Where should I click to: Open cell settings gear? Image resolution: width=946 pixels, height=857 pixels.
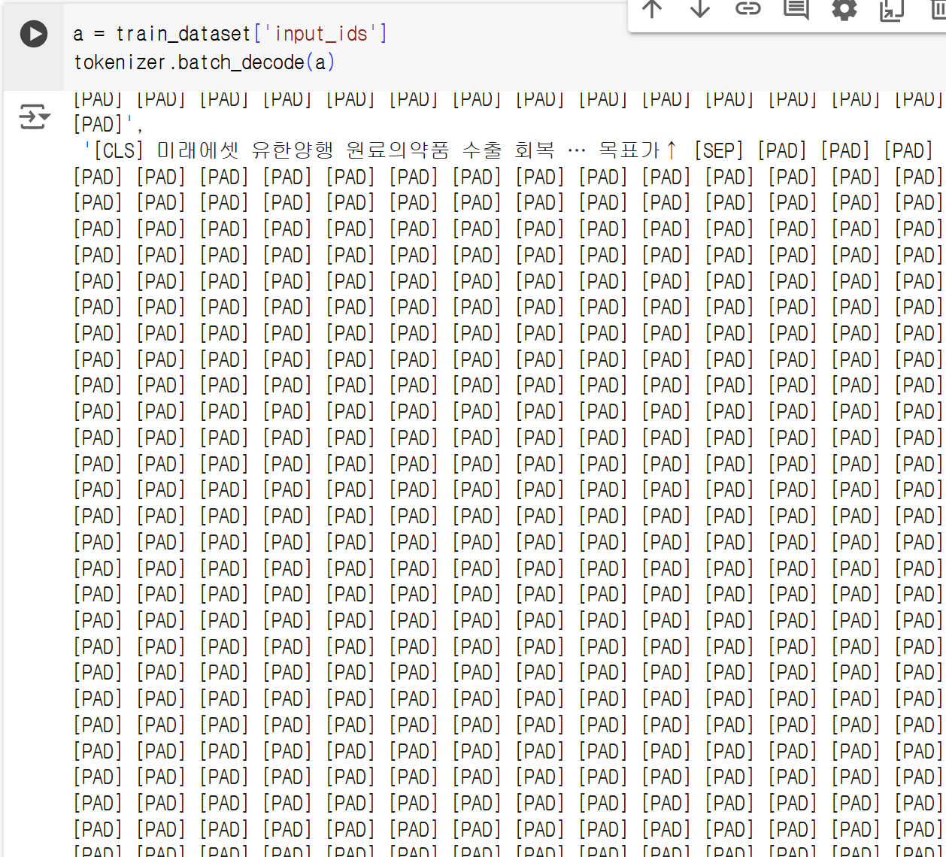(x=844, y=9)
